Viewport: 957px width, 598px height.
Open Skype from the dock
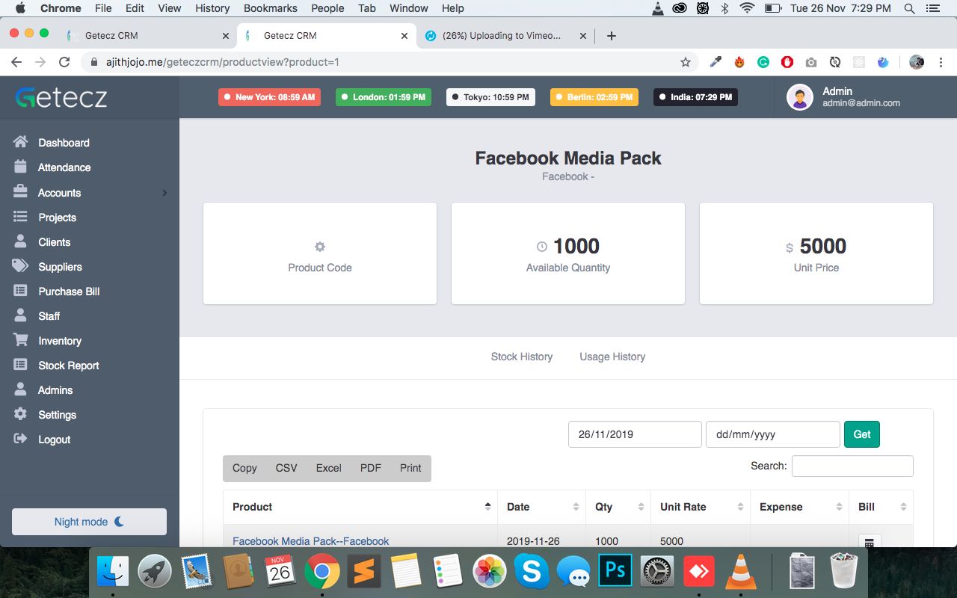(x=532, y=572)
